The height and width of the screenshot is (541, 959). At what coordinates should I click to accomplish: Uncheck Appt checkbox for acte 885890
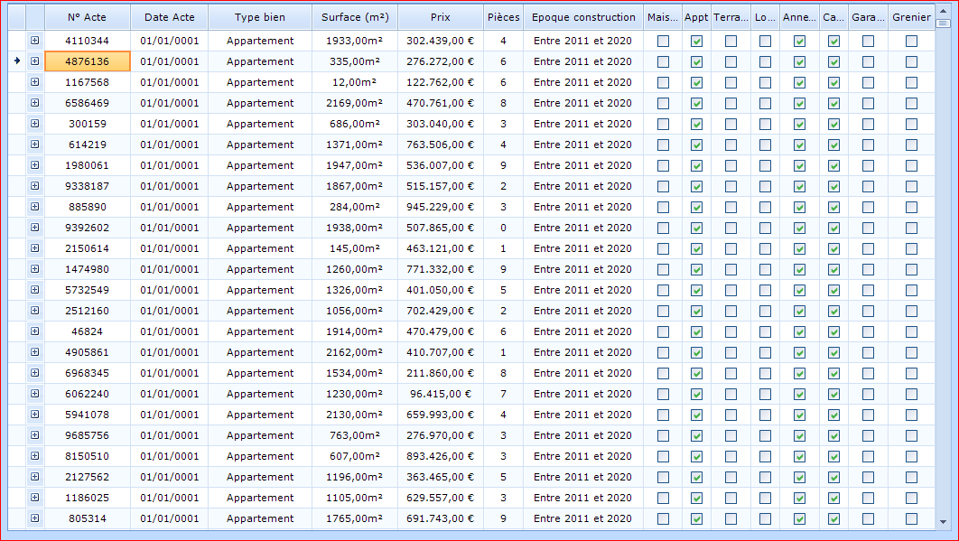coord(696,208)
